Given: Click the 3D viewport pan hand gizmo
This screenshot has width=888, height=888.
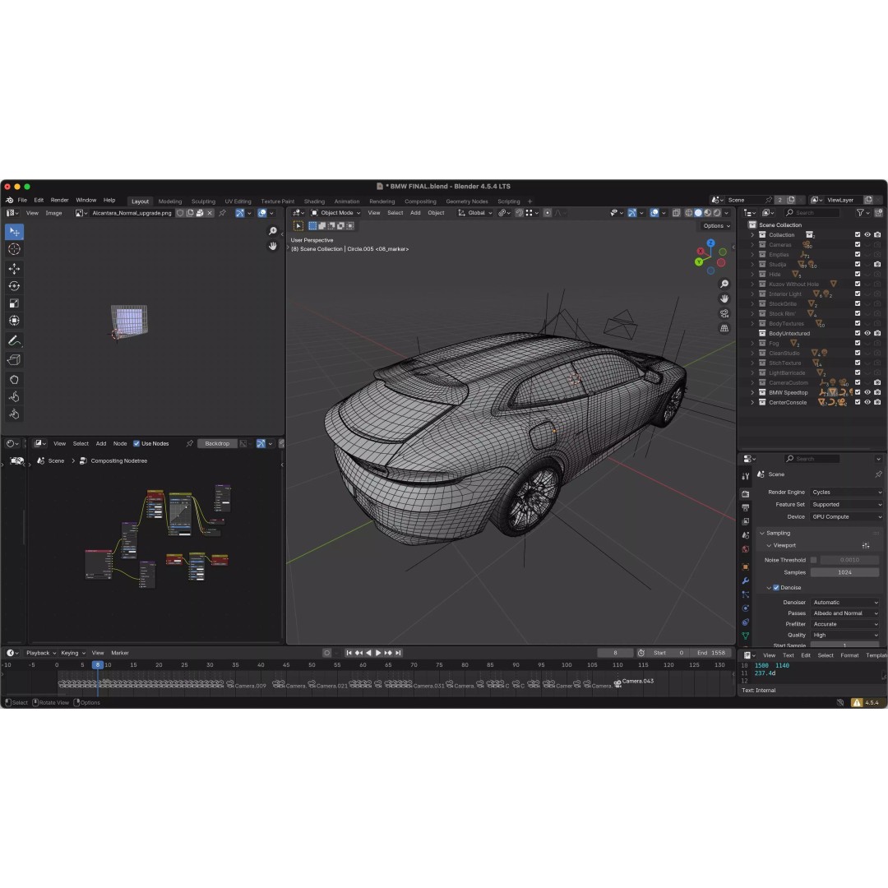Looking at the screenshot, I should pyautogui.click(x=724, y=298).
